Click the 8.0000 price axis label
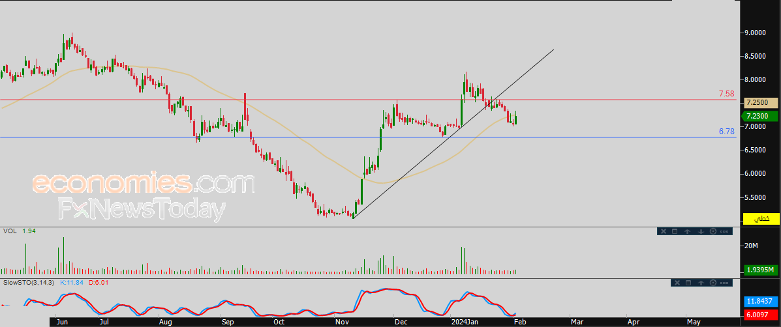This screenshot has height=327, width=781. coord(755,79)
